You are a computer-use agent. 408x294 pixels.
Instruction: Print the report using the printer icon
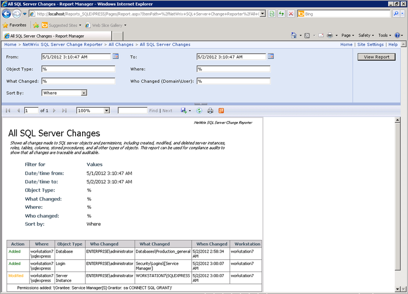click(209, 110)
